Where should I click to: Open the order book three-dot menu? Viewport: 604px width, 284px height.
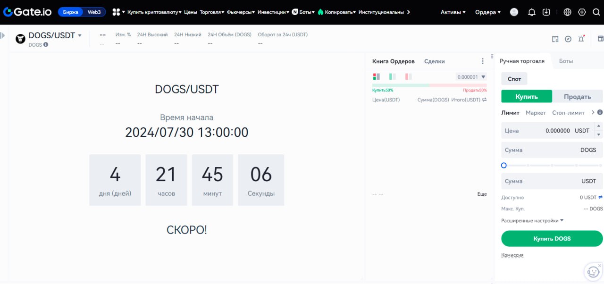click(482, 61)
